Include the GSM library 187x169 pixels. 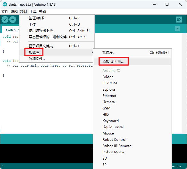(x=132, y=108)
